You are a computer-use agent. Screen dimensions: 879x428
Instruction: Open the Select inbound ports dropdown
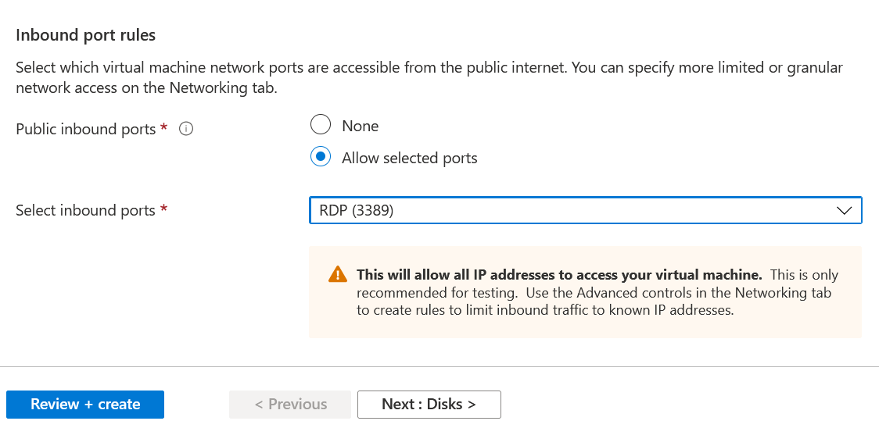[x=585, y=210]
